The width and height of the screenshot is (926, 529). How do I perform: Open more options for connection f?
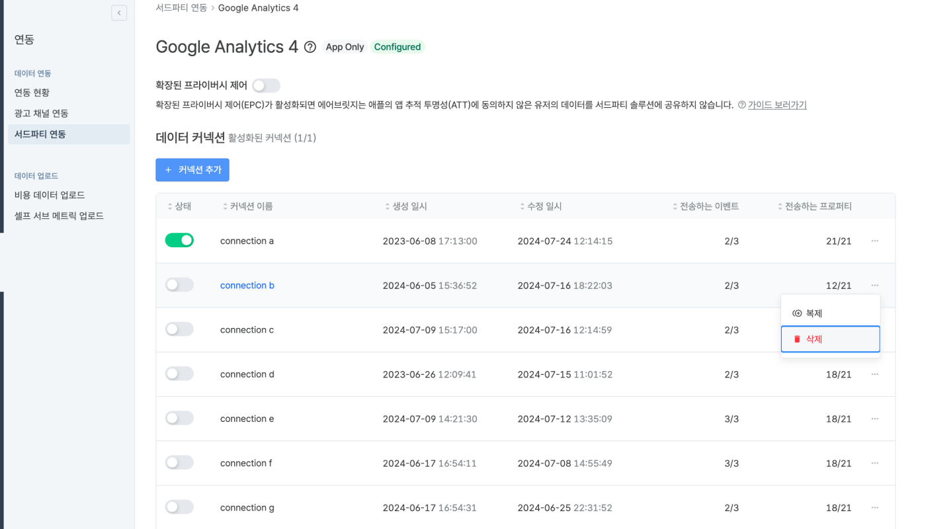[x=875, y=463]
